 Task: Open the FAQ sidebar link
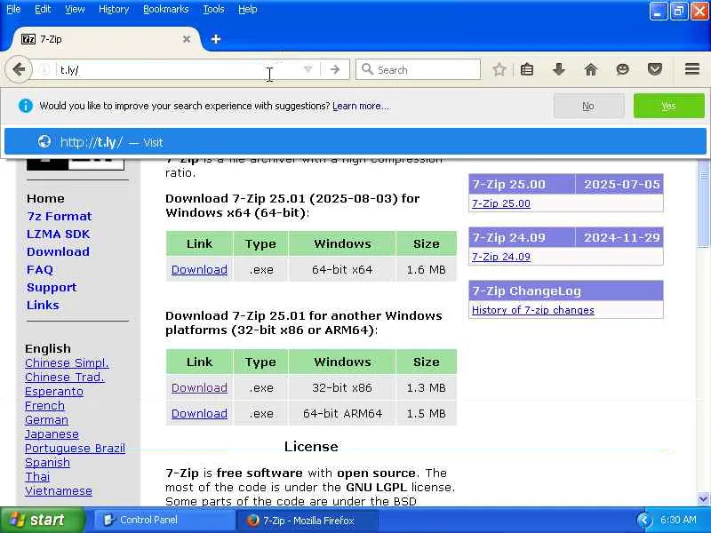(x=39, y=270)
